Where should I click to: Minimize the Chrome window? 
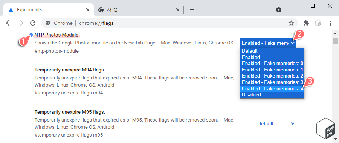[295, 6]
